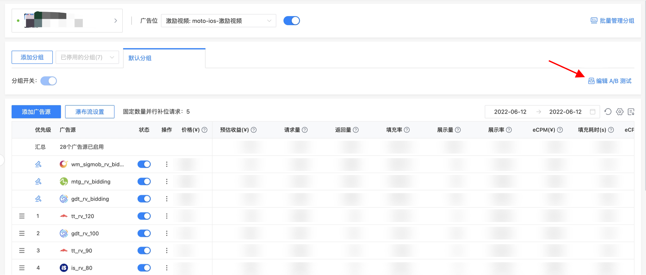Click the 广告源 column header
Viewport: 646px width, 275px height.
pyautogui.click(x=68, y=130)
